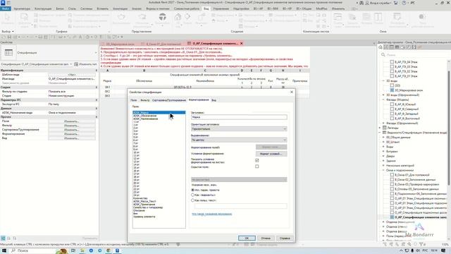
Task: Select the first calculation radio option
Action: pyautogui.click(x=192, y=190)
